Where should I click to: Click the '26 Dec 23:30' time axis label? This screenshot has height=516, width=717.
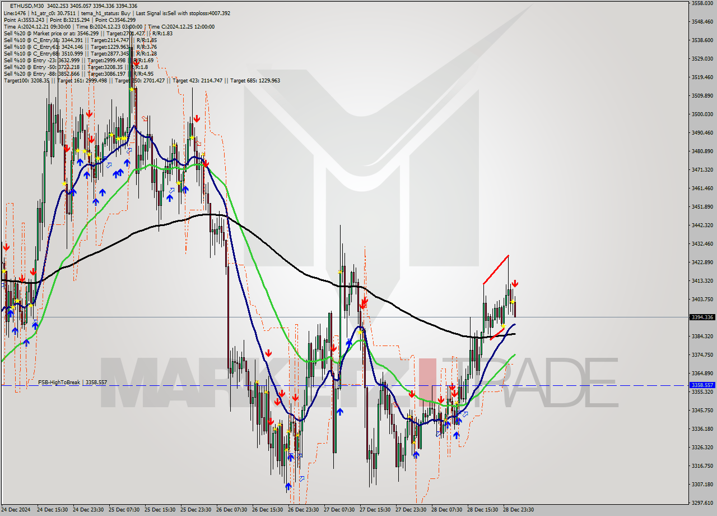[303, 510]
